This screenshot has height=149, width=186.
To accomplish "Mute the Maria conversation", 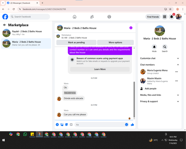I will coord(154,47).
